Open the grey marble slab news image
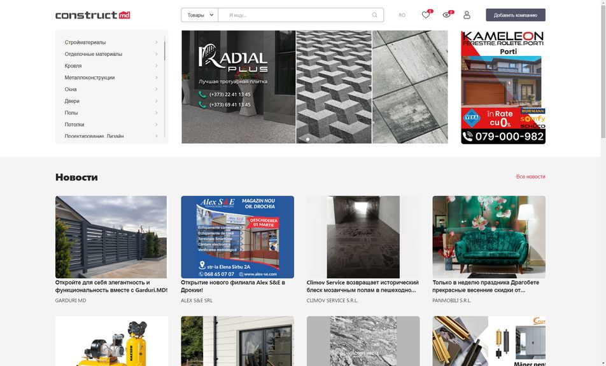Viewport: 606px width, 366px height. click(363, 341)
